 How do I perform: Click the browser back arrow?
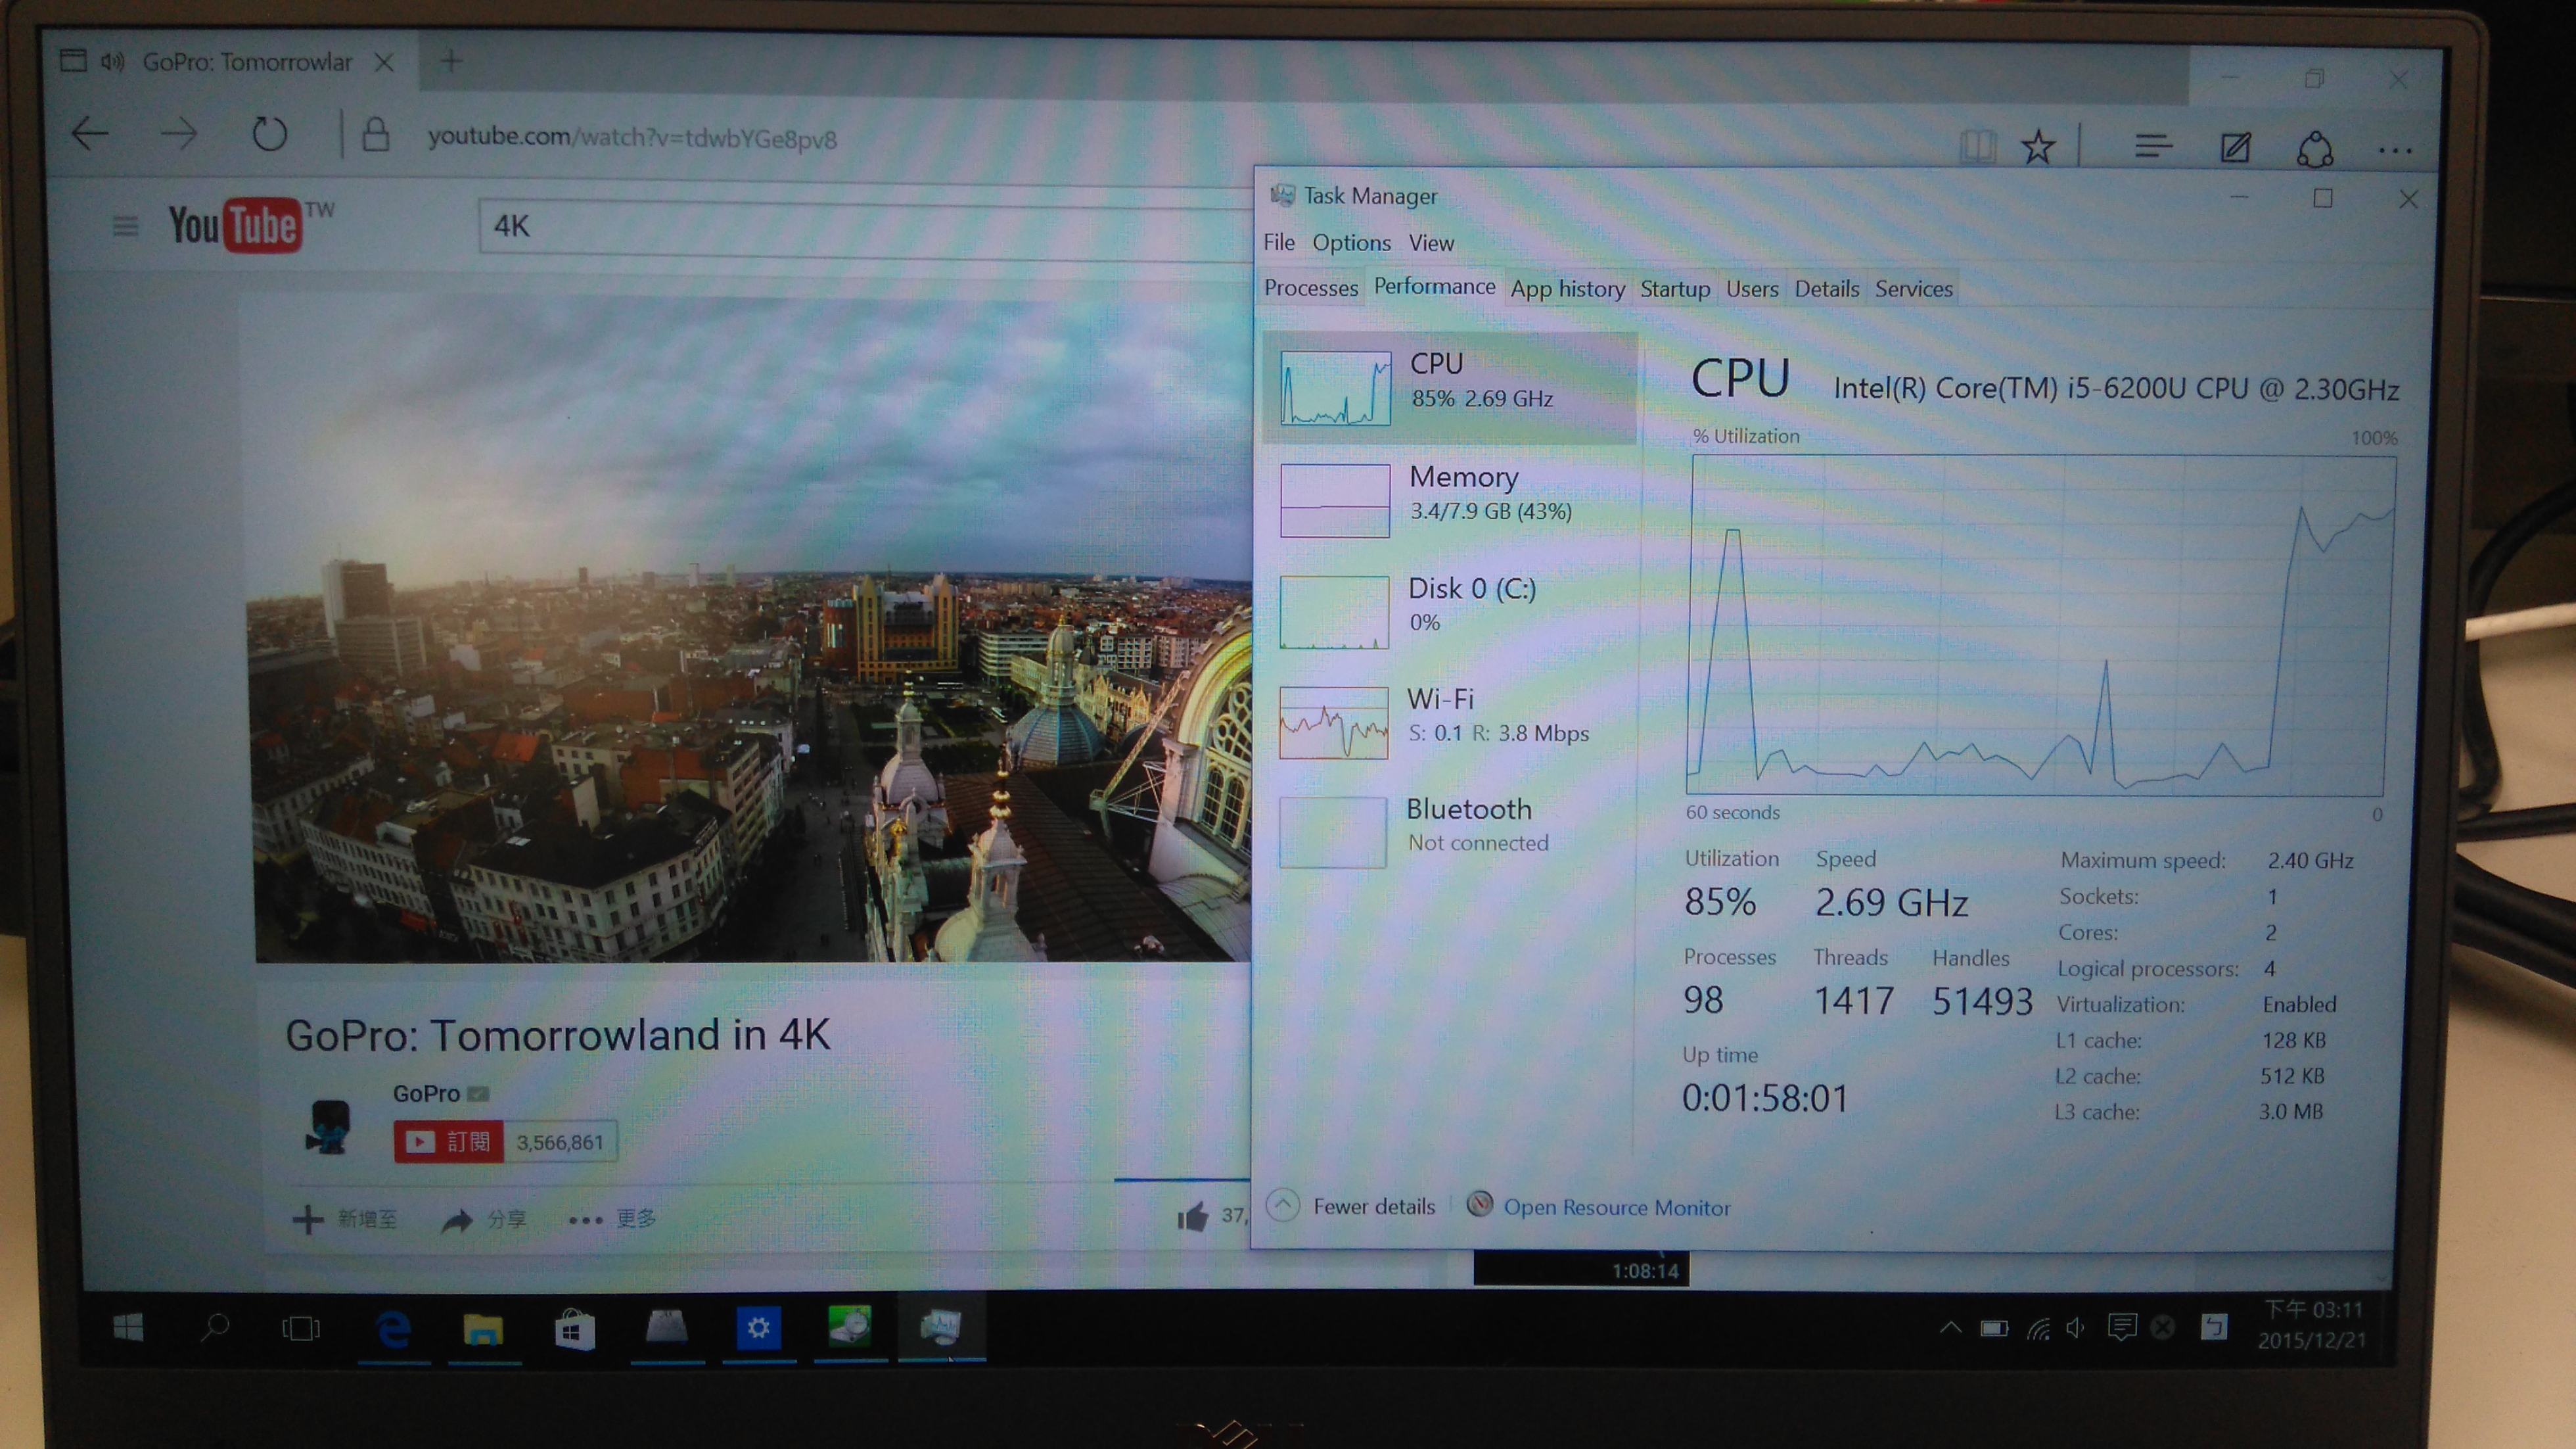click(x=90, y=134)
